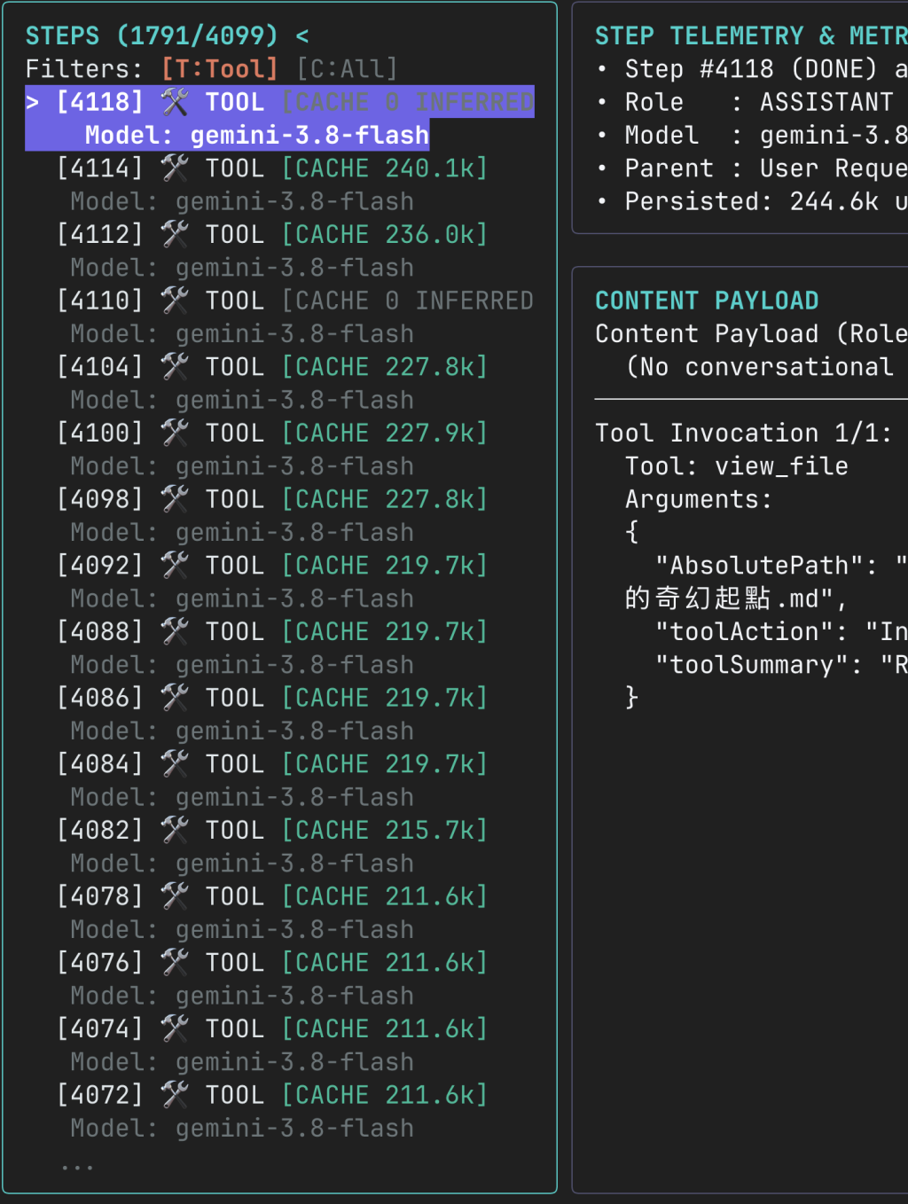Click the tool icon on step 4082
Screen dimensions: 908x1204
point(175,830)
